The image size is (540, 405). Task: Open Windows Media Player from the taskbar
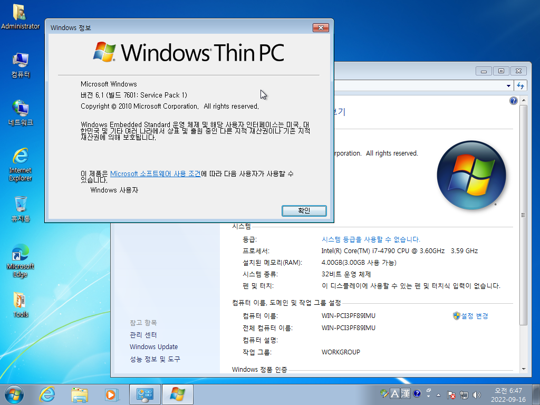point(112,394)
